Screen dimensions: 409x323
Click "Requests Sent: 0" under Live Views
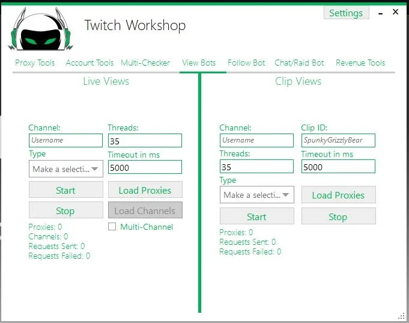coord(56,246)
